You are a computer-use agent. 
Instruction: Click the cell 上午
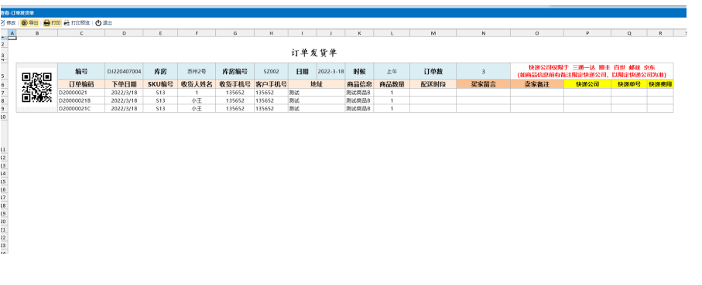click(x=392, y=72)
